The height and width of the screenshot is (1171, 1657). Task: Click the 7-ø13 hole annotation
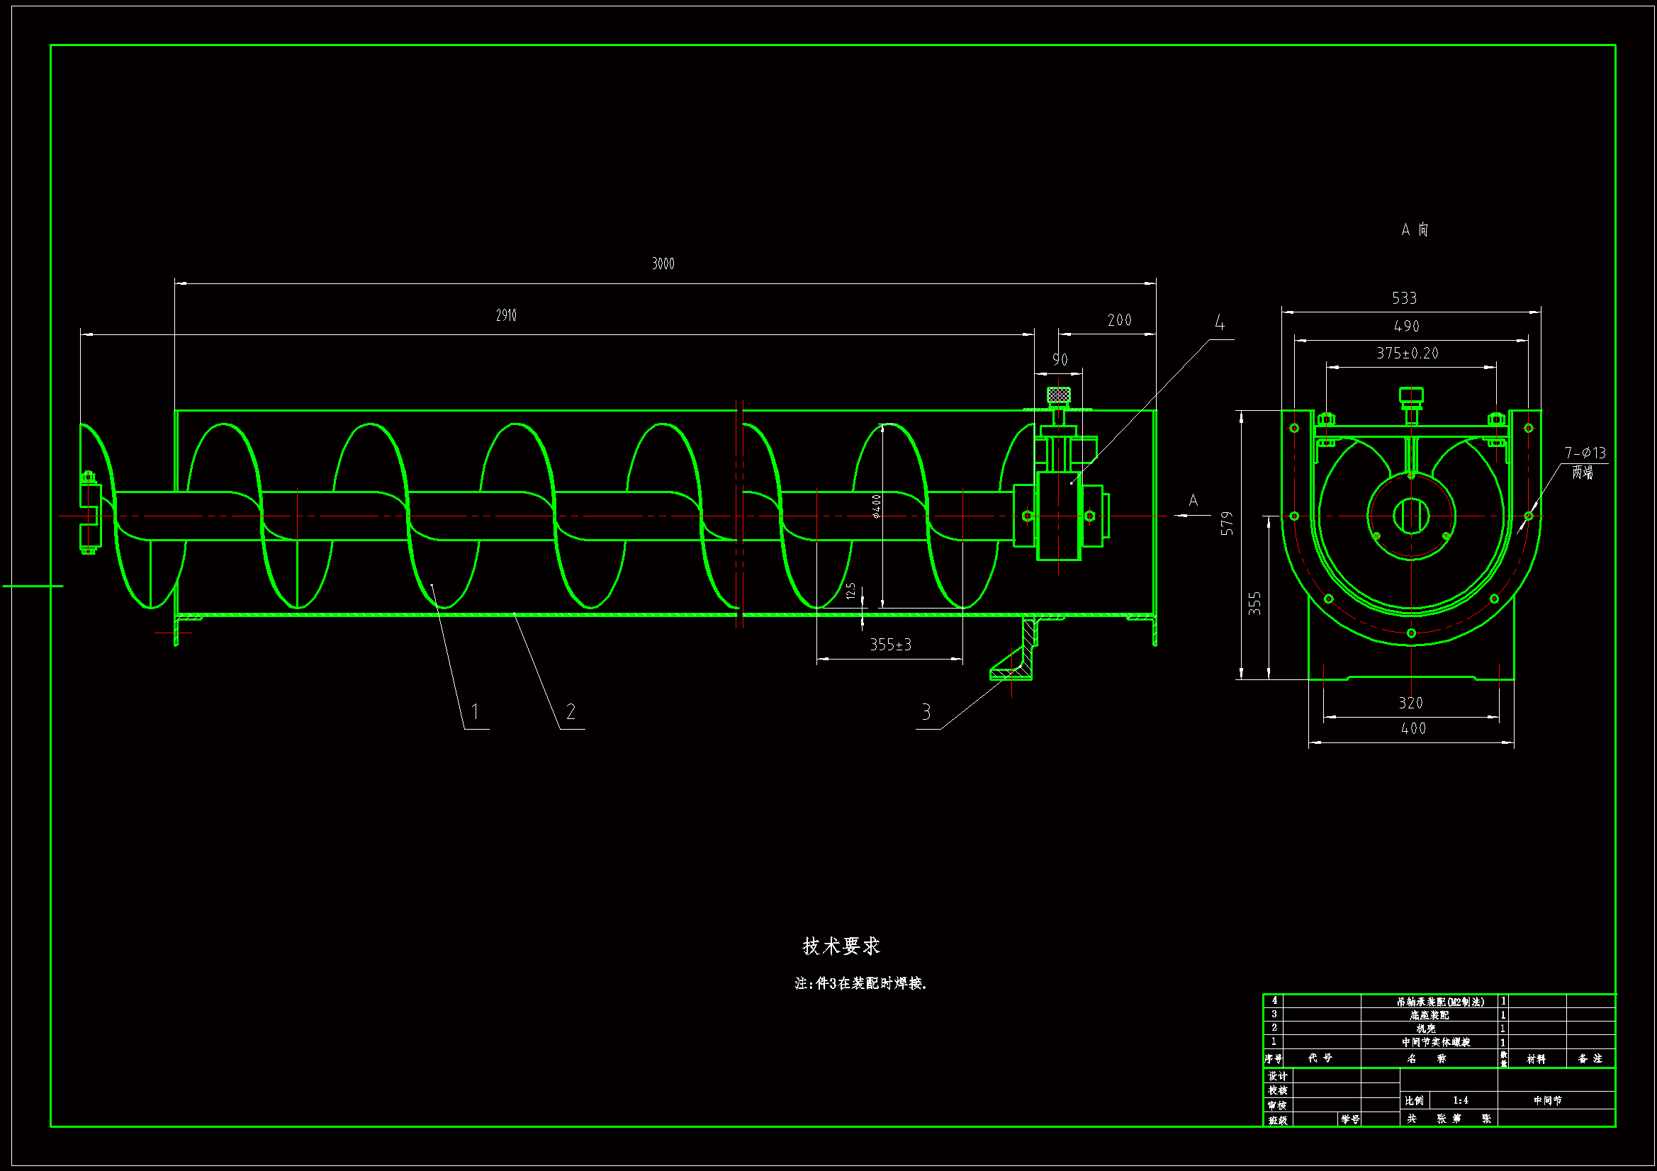1585,453
